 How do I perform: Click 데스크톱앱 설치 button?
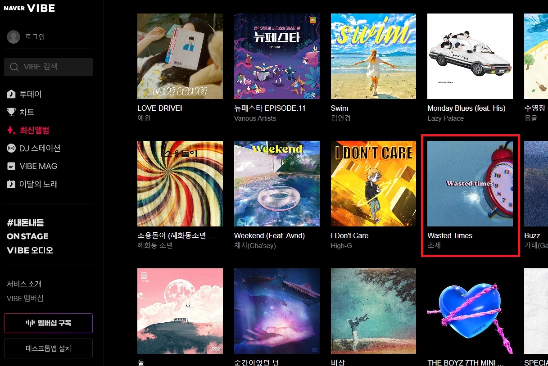[x=48, y=348]
